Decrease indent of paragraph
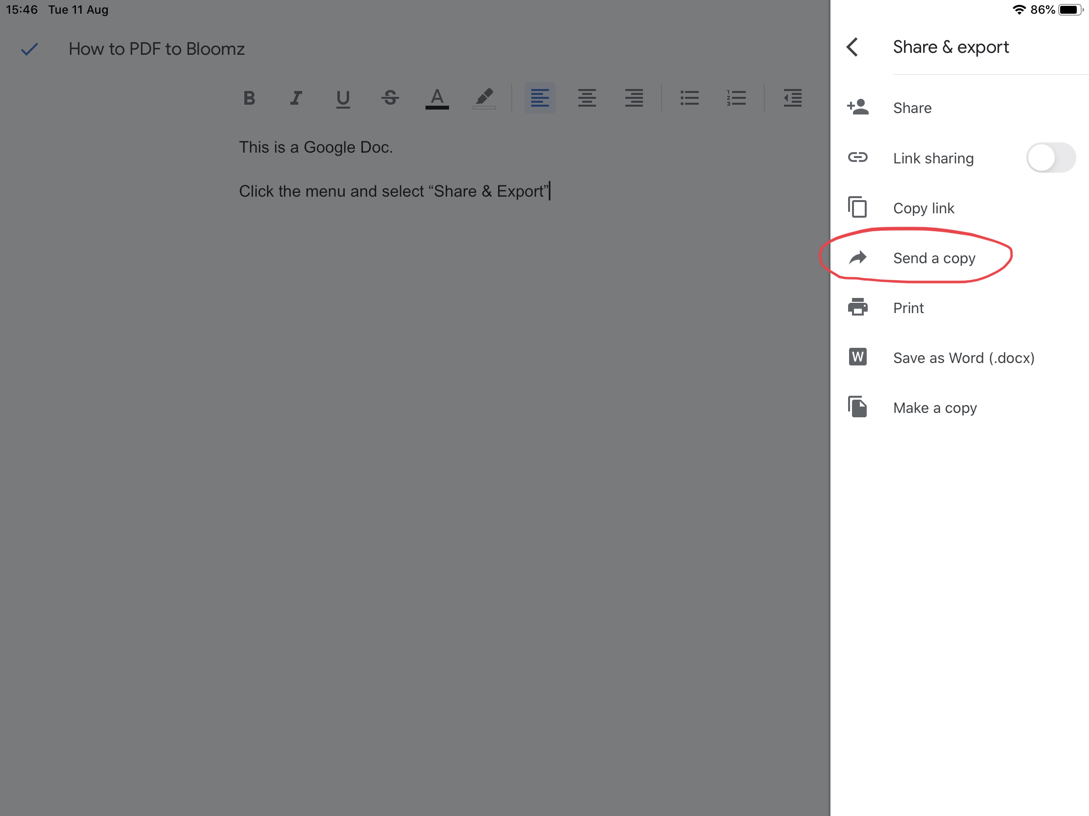Viewport: 1089px width, 816px height. (x=792, y=98)
